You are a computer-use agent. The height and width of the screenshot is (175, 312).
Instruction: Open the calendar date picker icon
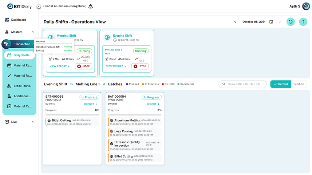(x=271, y=22)
